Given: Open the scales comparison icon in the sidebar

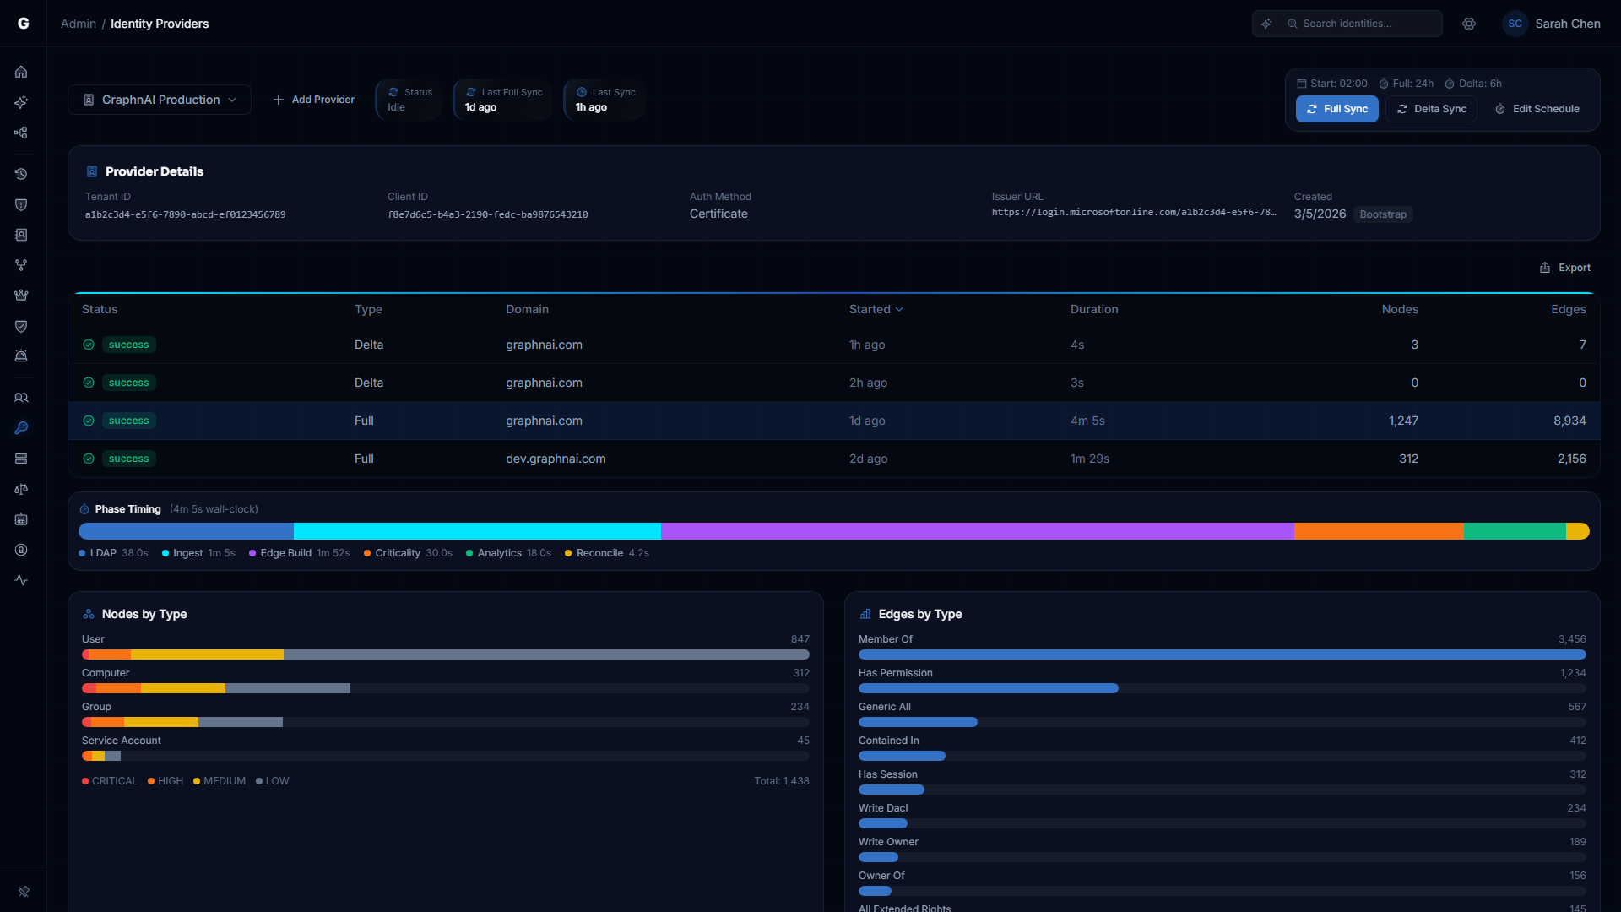Looking at the screenshot, I should (x=21, y=489).
